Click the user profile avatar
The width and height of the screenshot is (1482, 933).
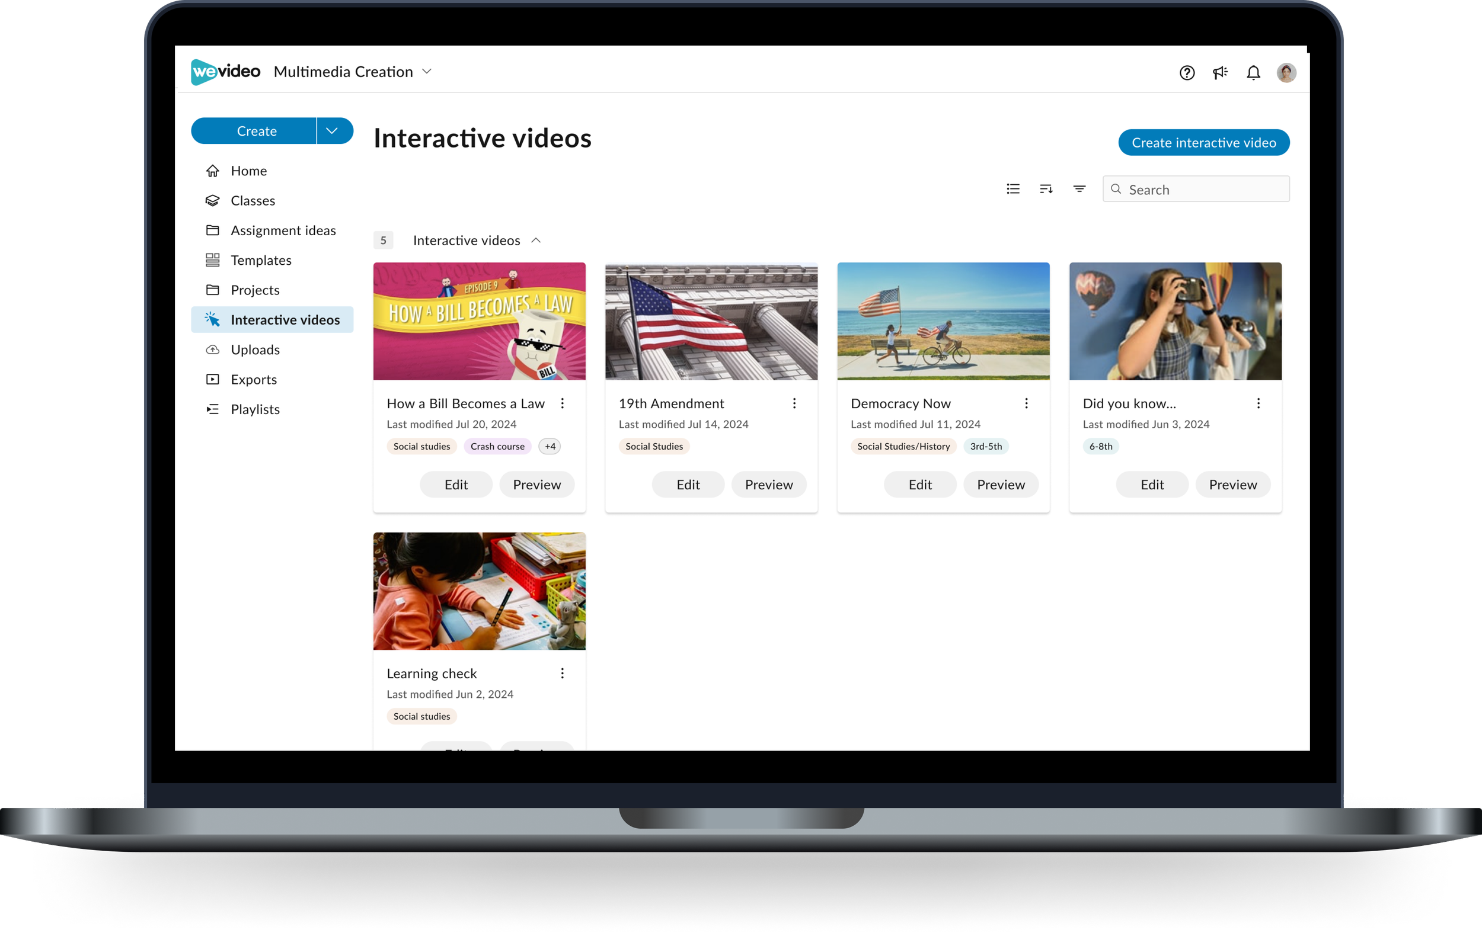(x=1286, y=73)
